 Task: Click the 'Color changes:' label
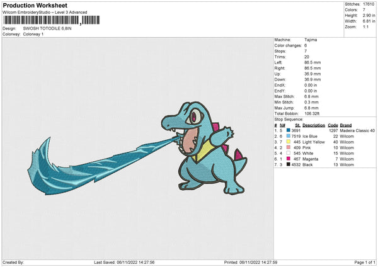coord(288,45)
